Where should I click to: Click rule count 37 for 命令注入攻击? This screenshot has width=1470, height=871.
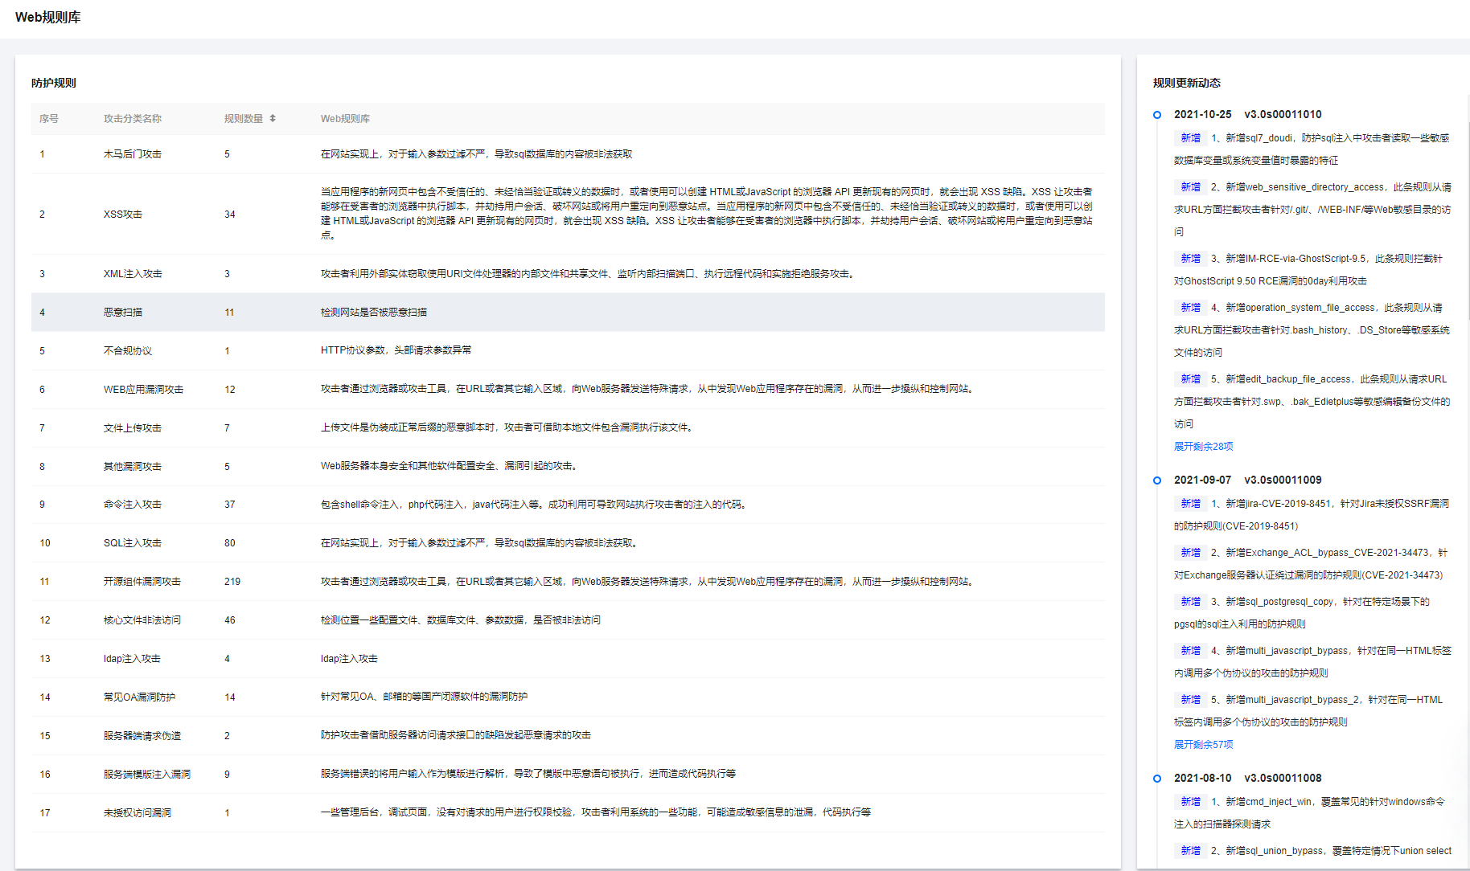point(230,505)
